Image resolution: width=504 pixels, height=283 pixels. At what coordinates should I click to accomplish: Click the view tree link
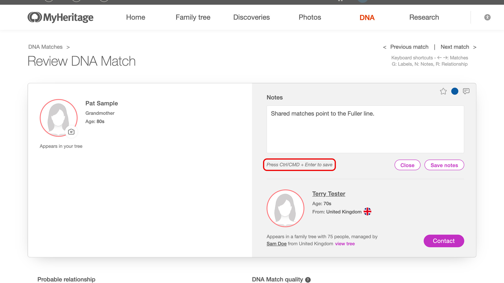click(x=345, y=244)
